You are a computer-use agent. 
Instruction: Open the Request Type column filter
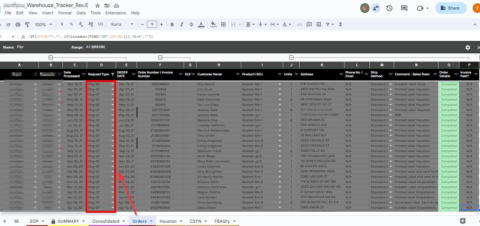click(112, 74)
